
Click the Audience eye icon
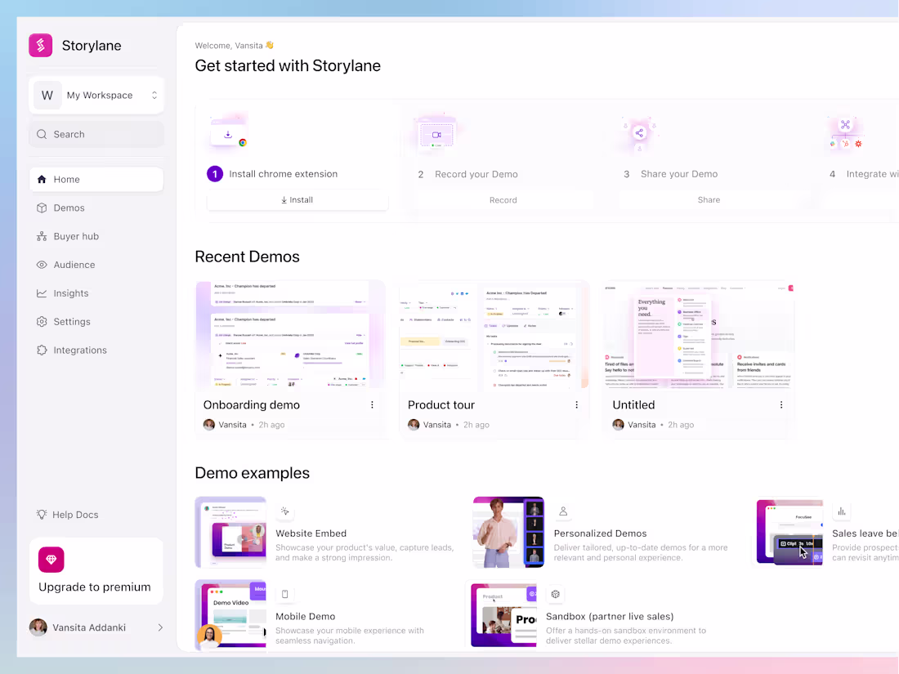[42, 265]
